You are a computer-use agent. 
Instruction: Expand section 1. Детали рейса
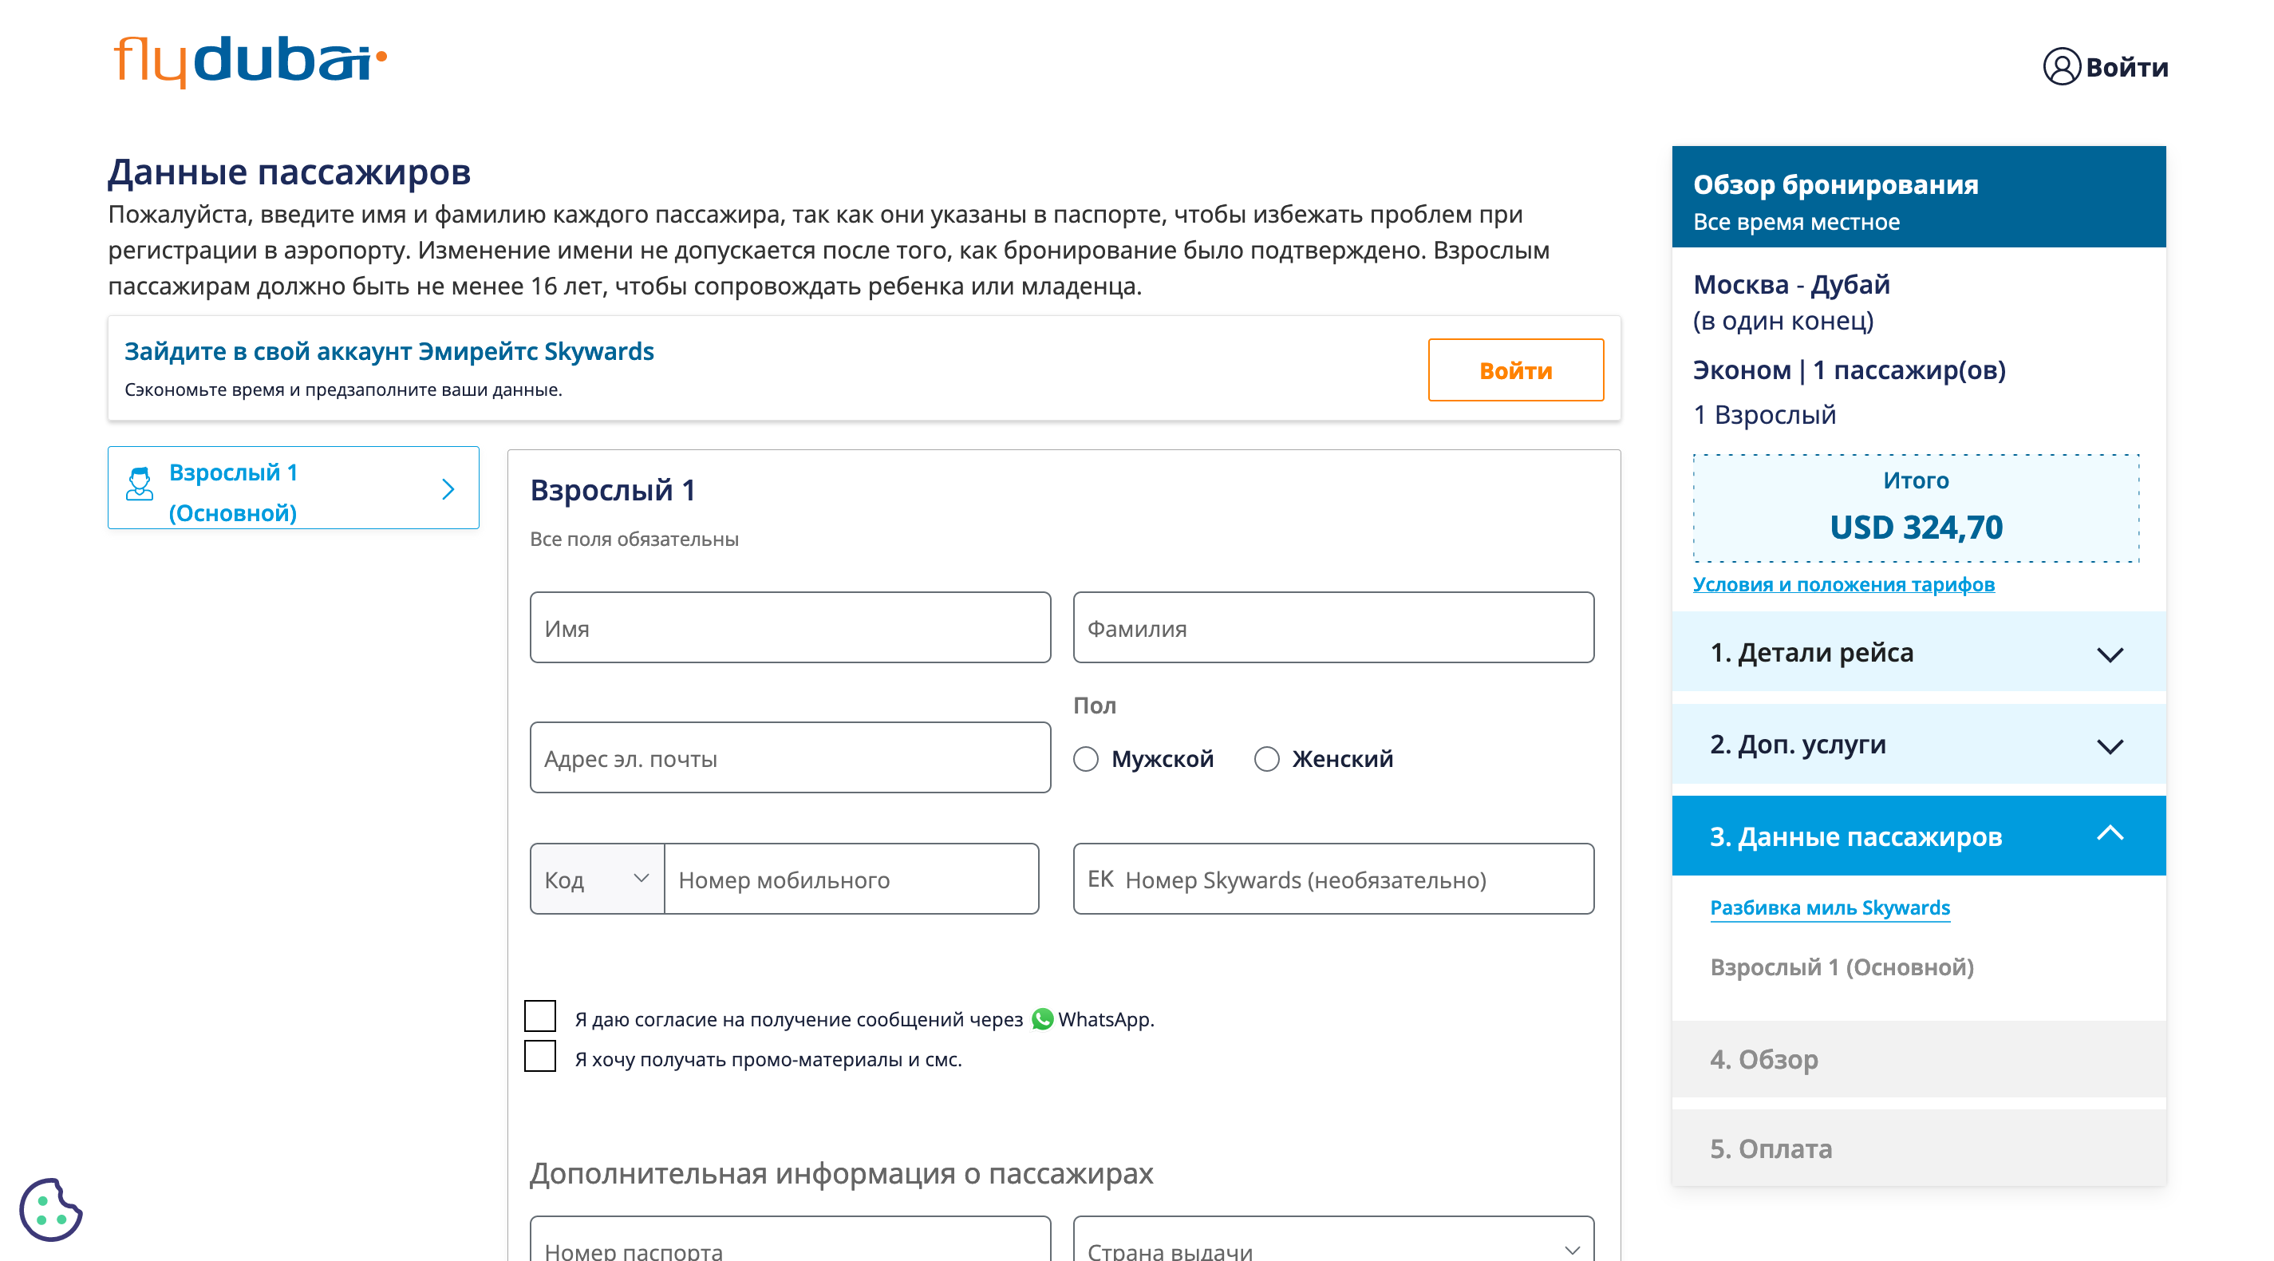pyautogui.click(x=1919, y=653)
